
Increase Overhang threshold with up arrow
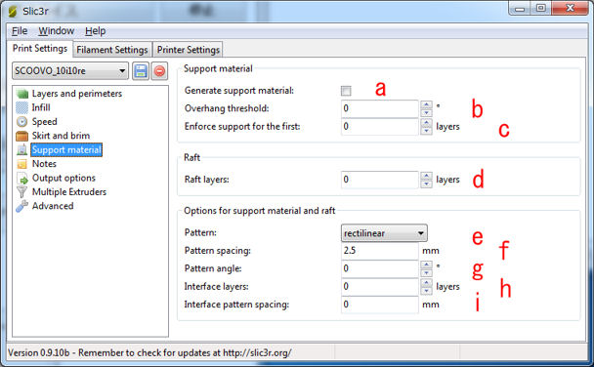click(x=426, y=104)
